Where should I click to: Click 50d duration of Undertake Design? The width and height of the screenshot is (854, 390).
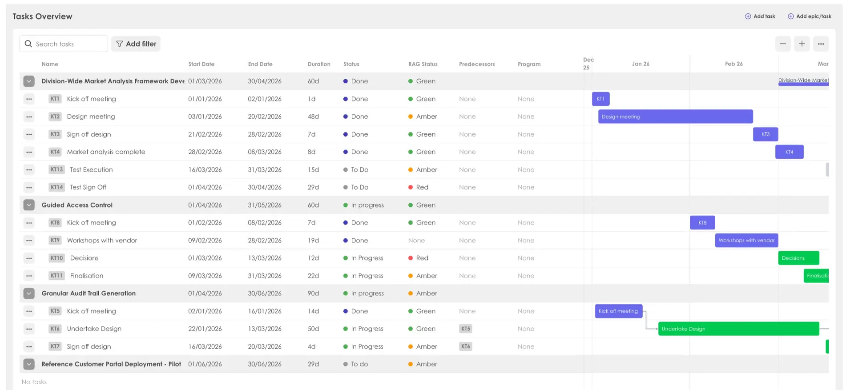pos(314,329)
